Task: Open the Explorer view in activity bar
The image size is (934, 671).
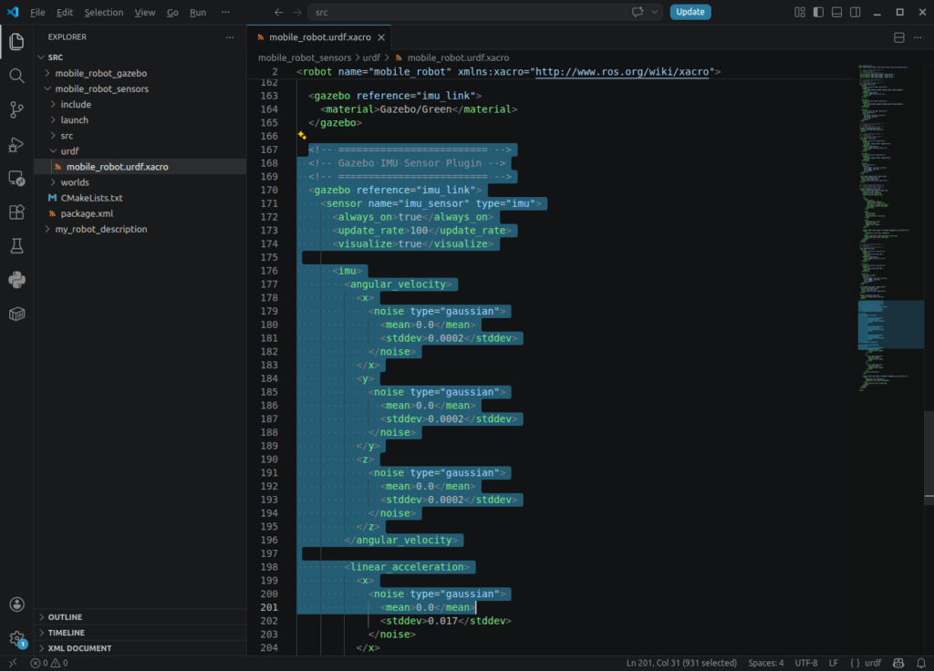Action: pyautogui.click(x=16, y=41)
